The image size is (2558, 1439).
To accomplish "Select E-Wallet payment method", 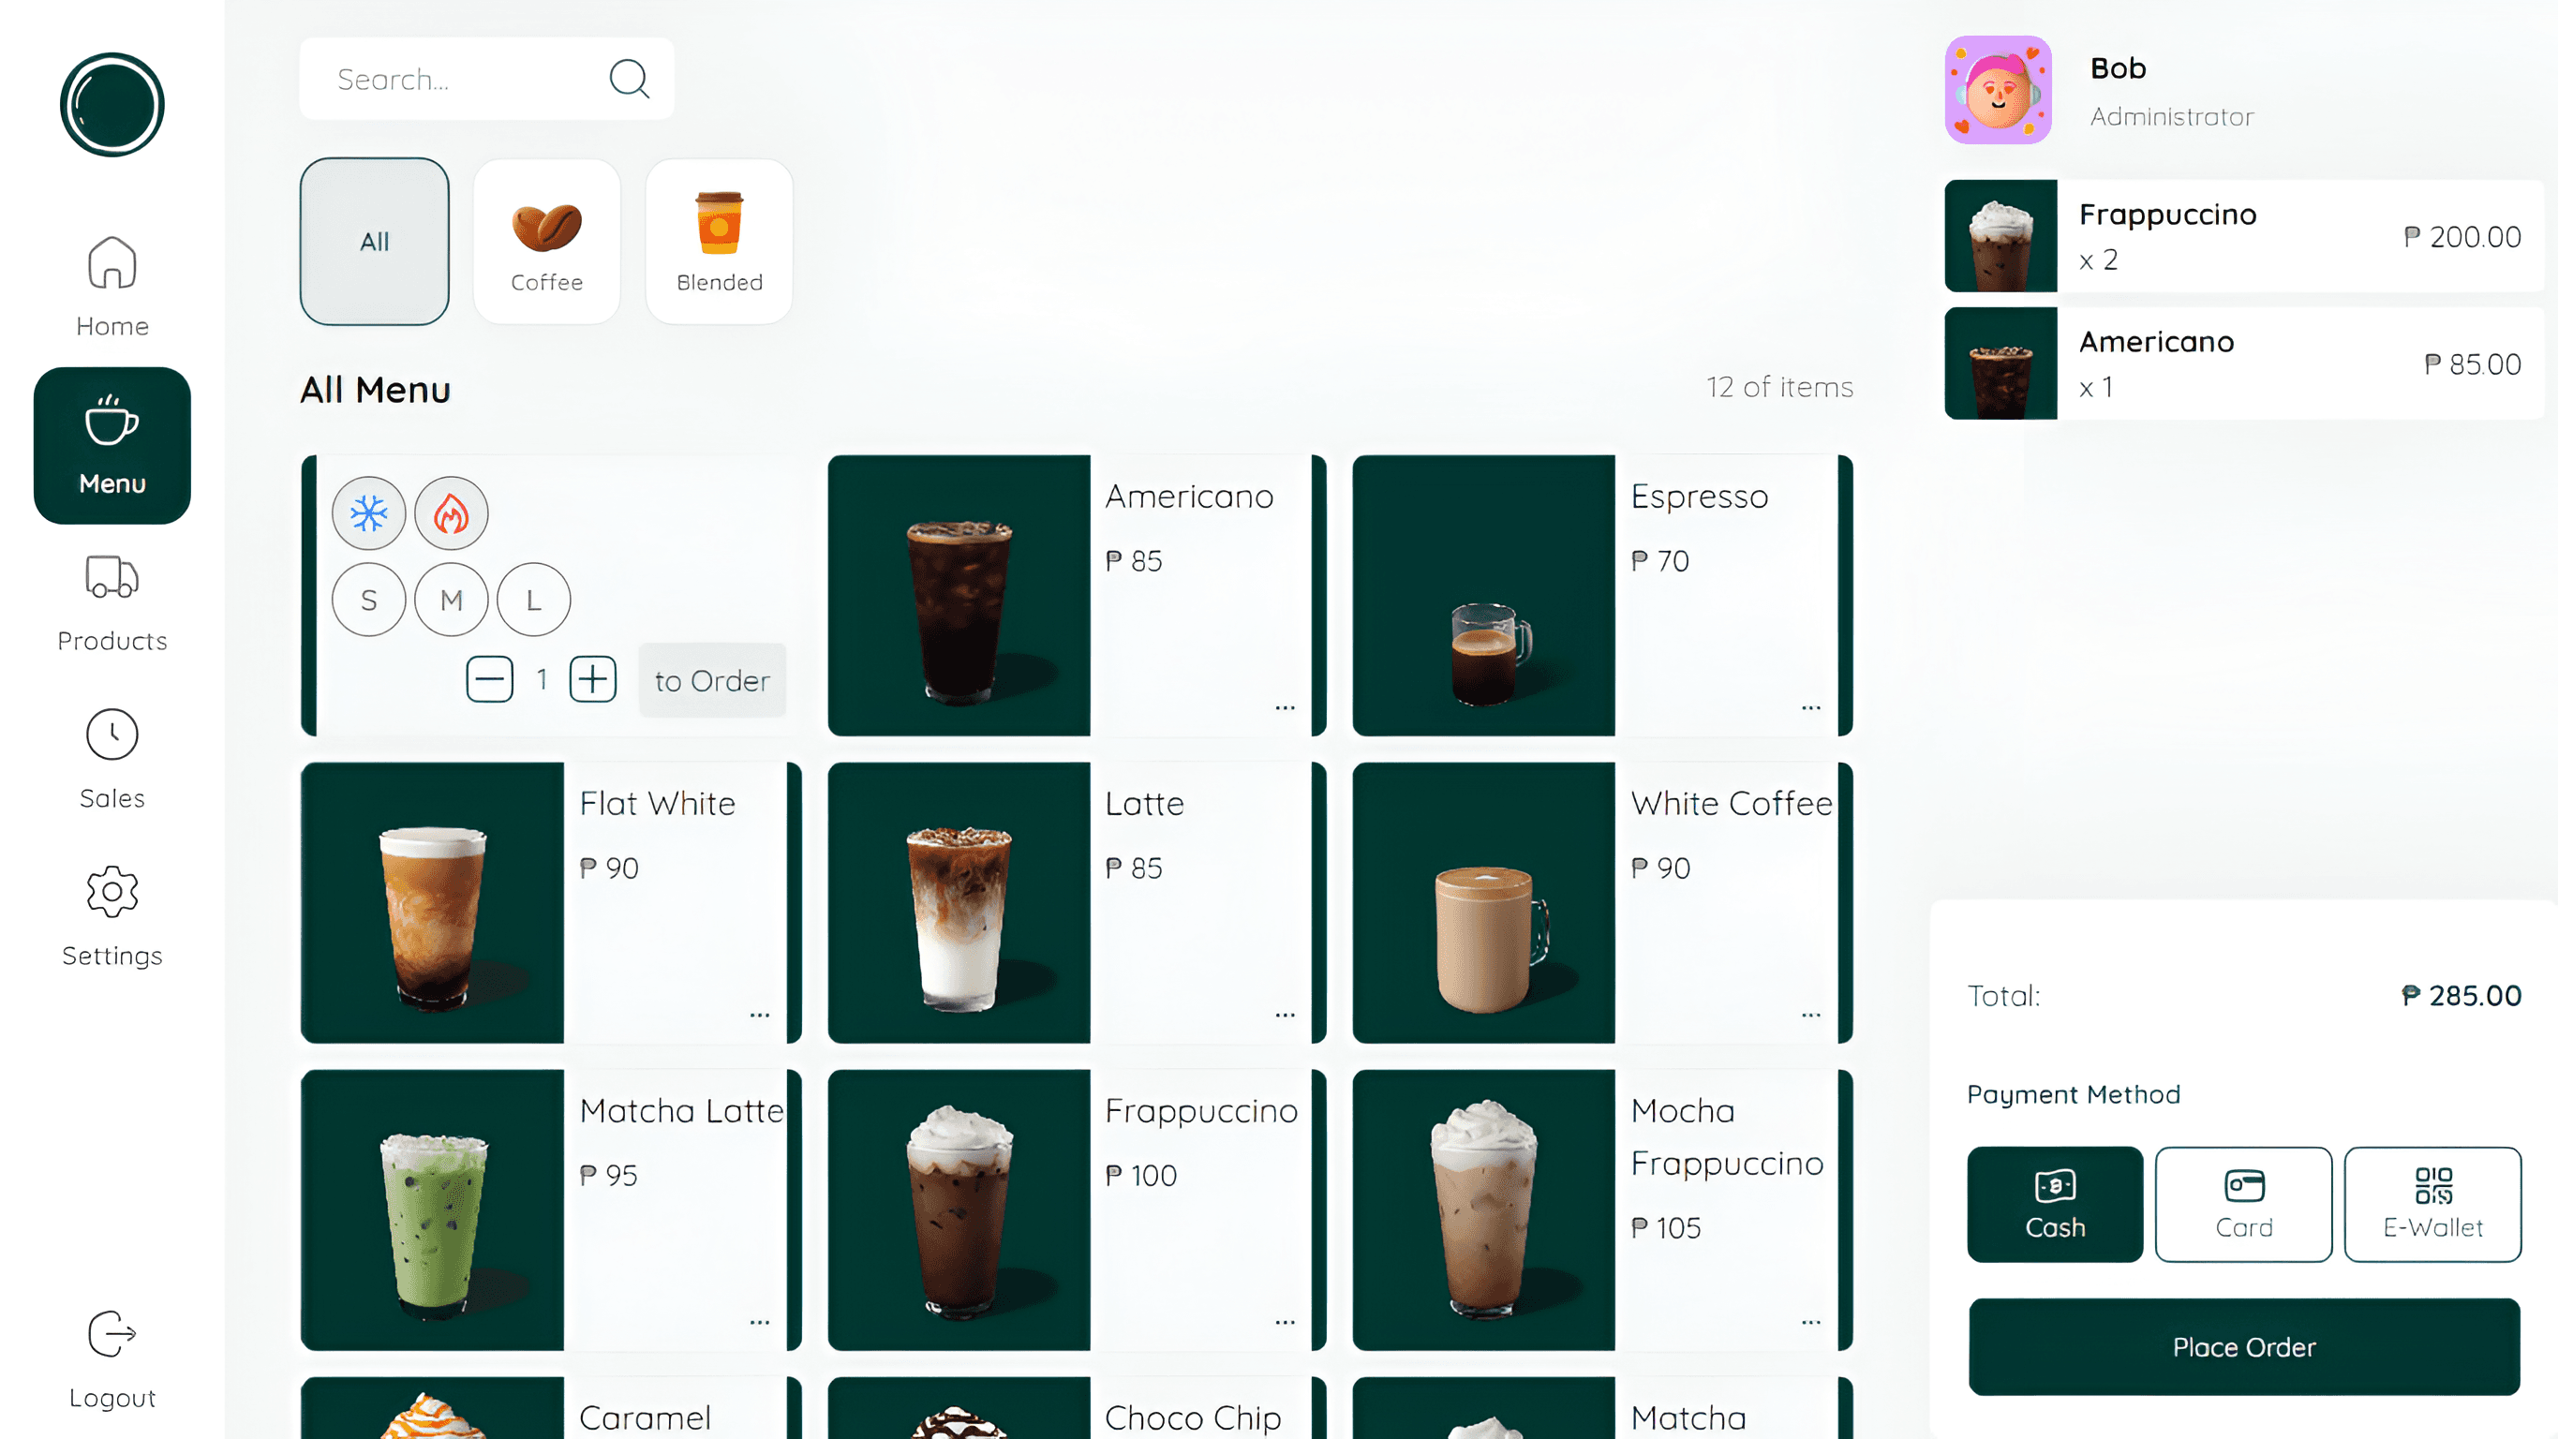I will 2432,1204.
